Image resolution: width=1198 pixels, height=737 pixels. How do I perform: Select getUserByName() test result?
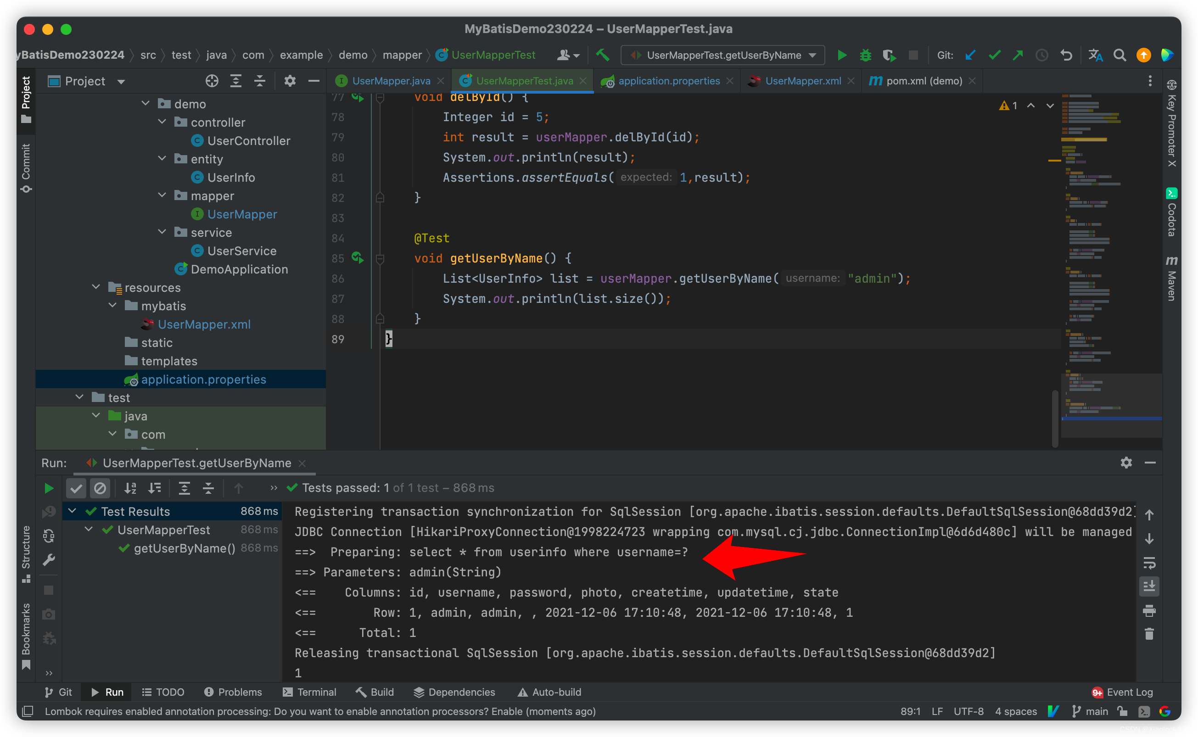(184, 548)
